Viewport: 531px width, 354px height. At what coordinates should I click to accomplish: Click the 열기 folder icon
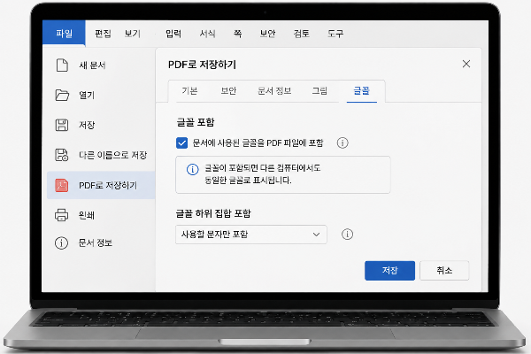pyautogui.click(x=62, y=96)
